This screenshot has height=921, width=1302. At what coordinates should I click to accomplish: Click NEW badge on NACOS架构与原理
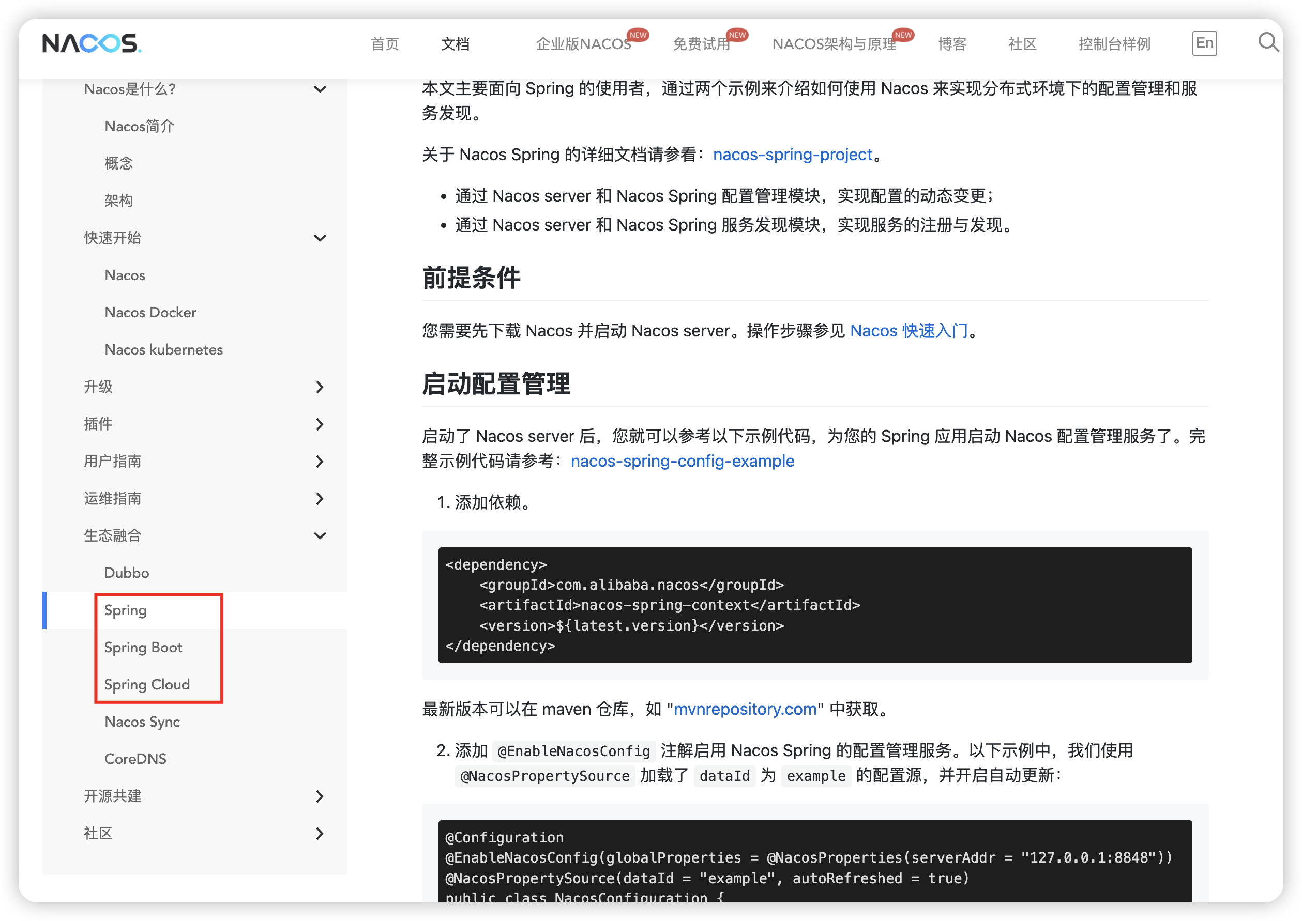pos(903,35)
